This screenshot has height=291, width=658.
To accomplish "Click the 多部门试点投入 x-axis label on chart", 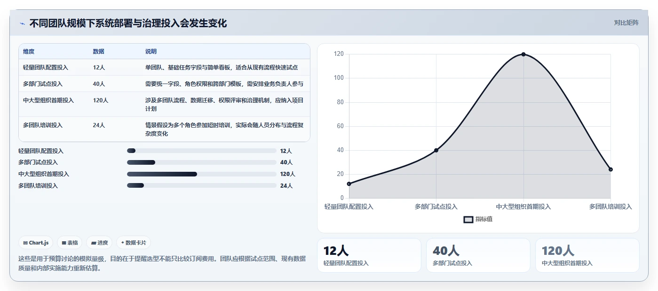I will click(x=436, y=207).
